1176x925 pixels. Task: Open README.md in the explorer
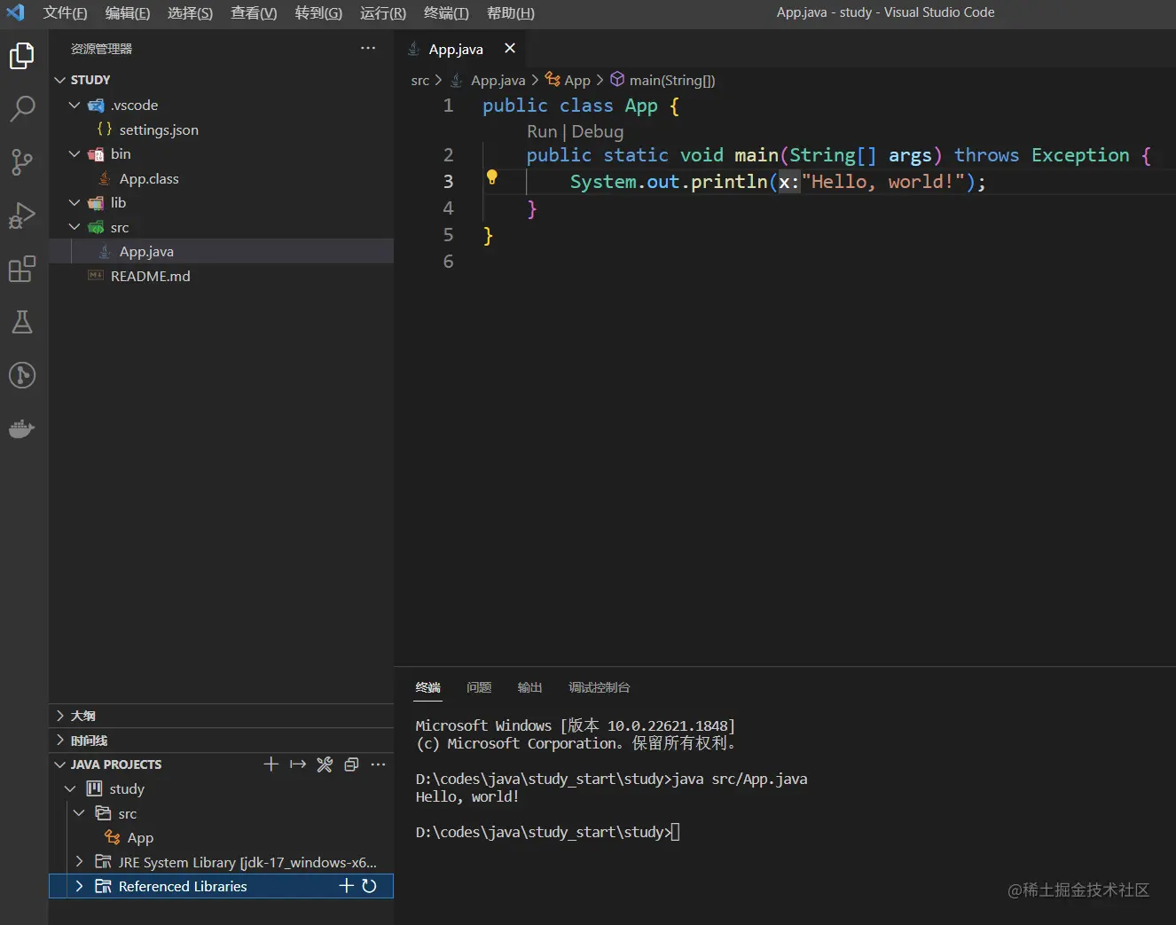tap(150, 277)
